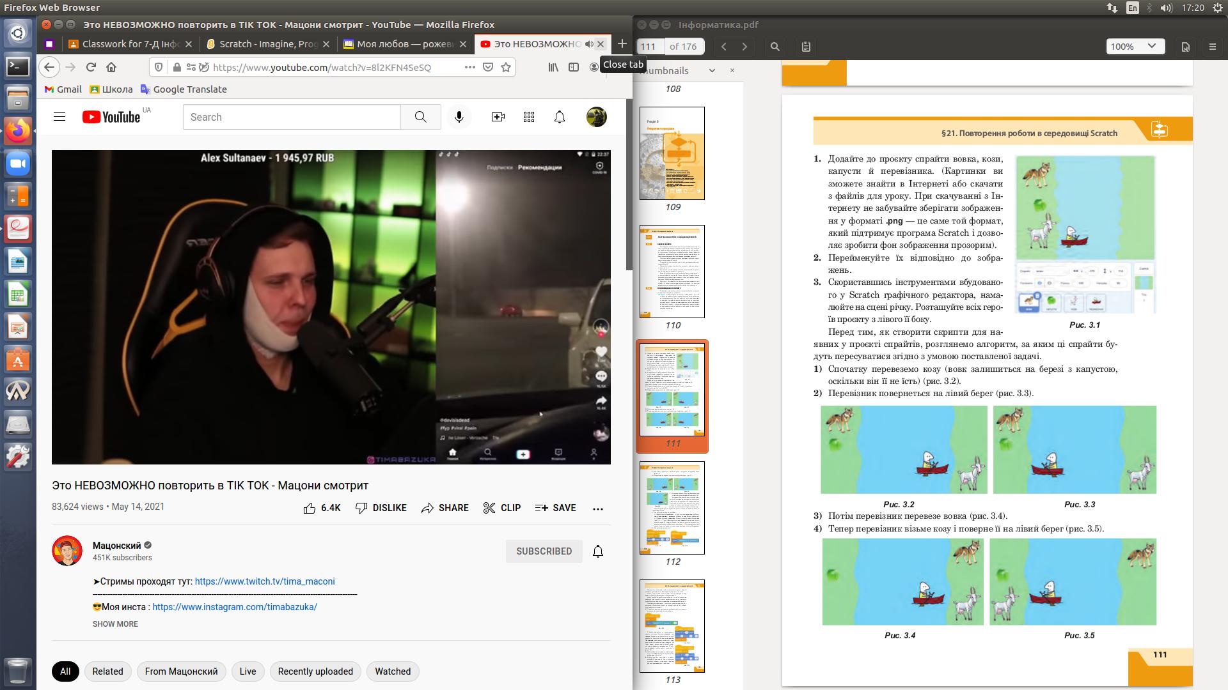Open the YouTube apps grid icon
The width and height of the screenshot is (1228, 690).
point(528,117)
